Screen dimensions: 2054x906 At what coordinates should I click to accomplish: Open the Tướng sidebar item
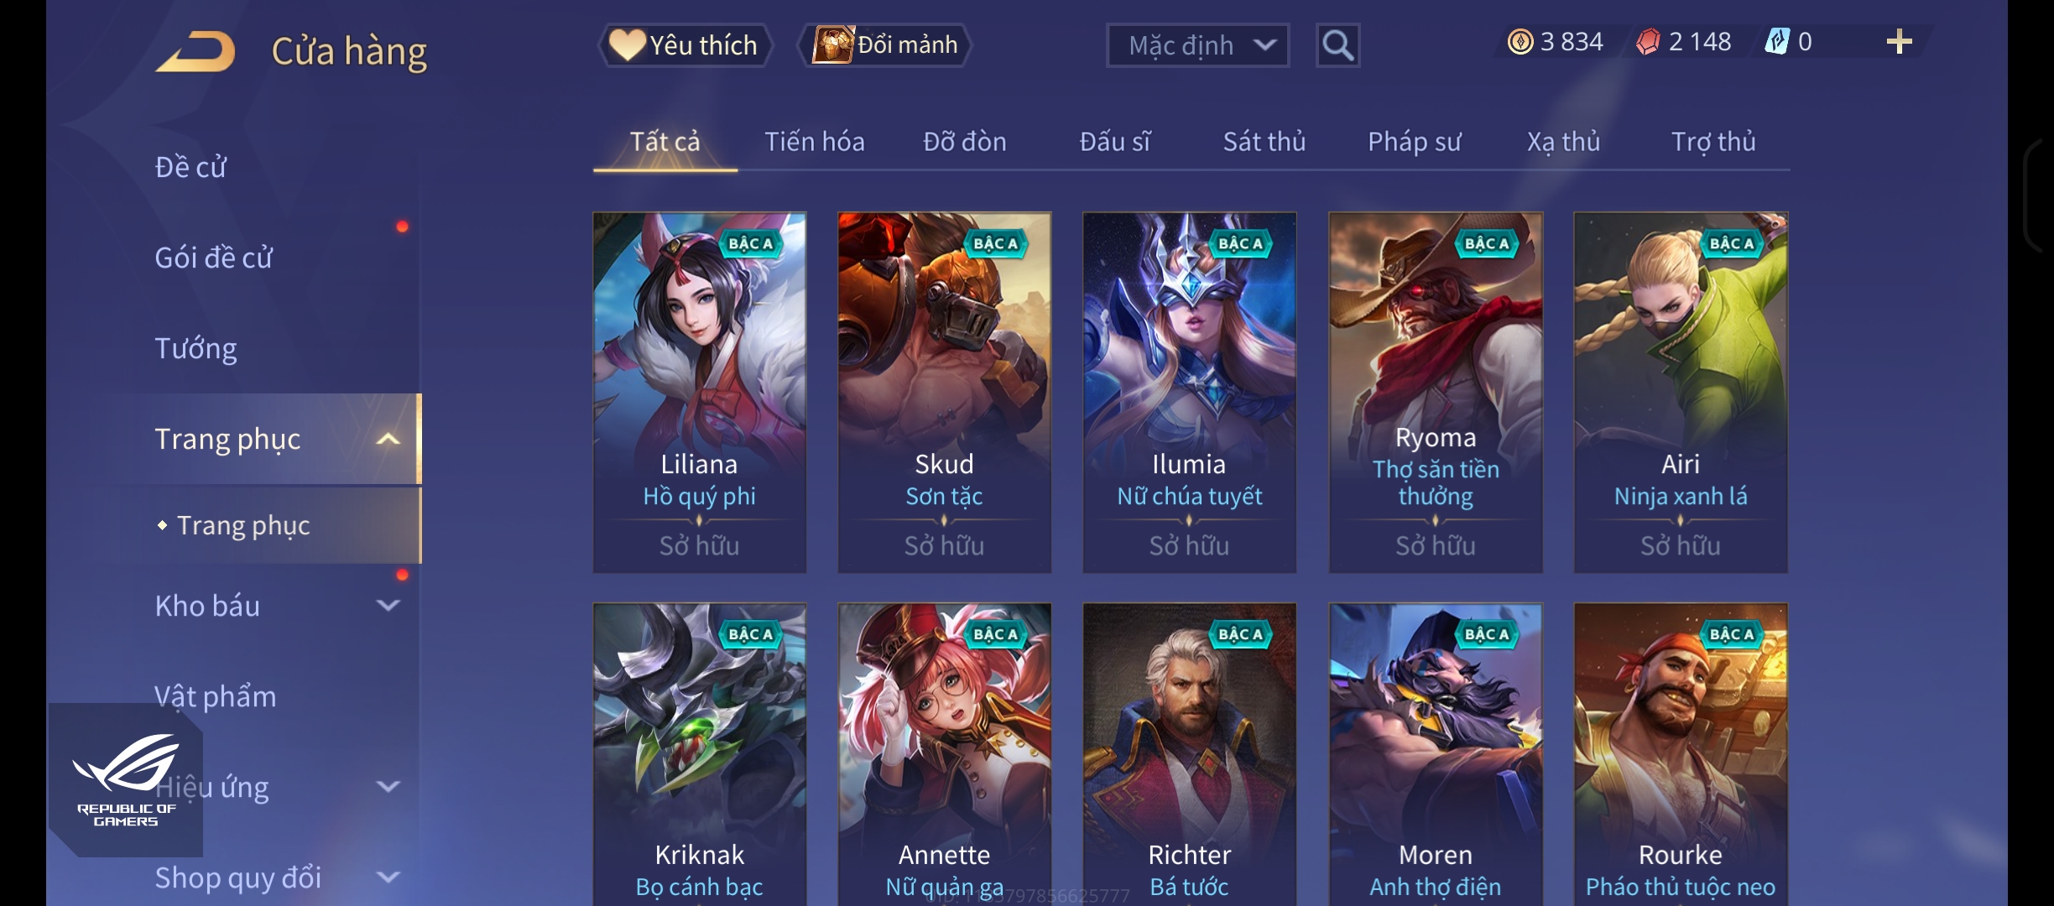point(195,348)
